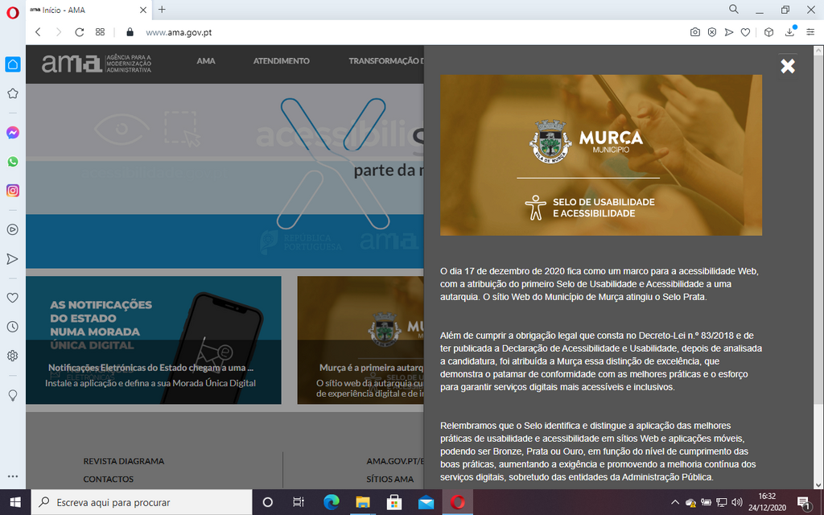Select the Início - AMA tab

click(89, 10)
